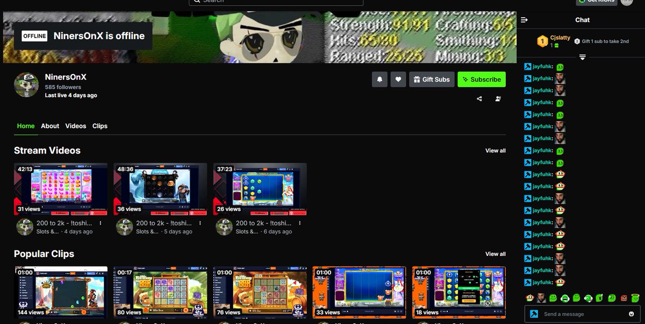
Task: Open Cjslatty's profile in the gift leaderboard
Action: click(x=560, y=38)
